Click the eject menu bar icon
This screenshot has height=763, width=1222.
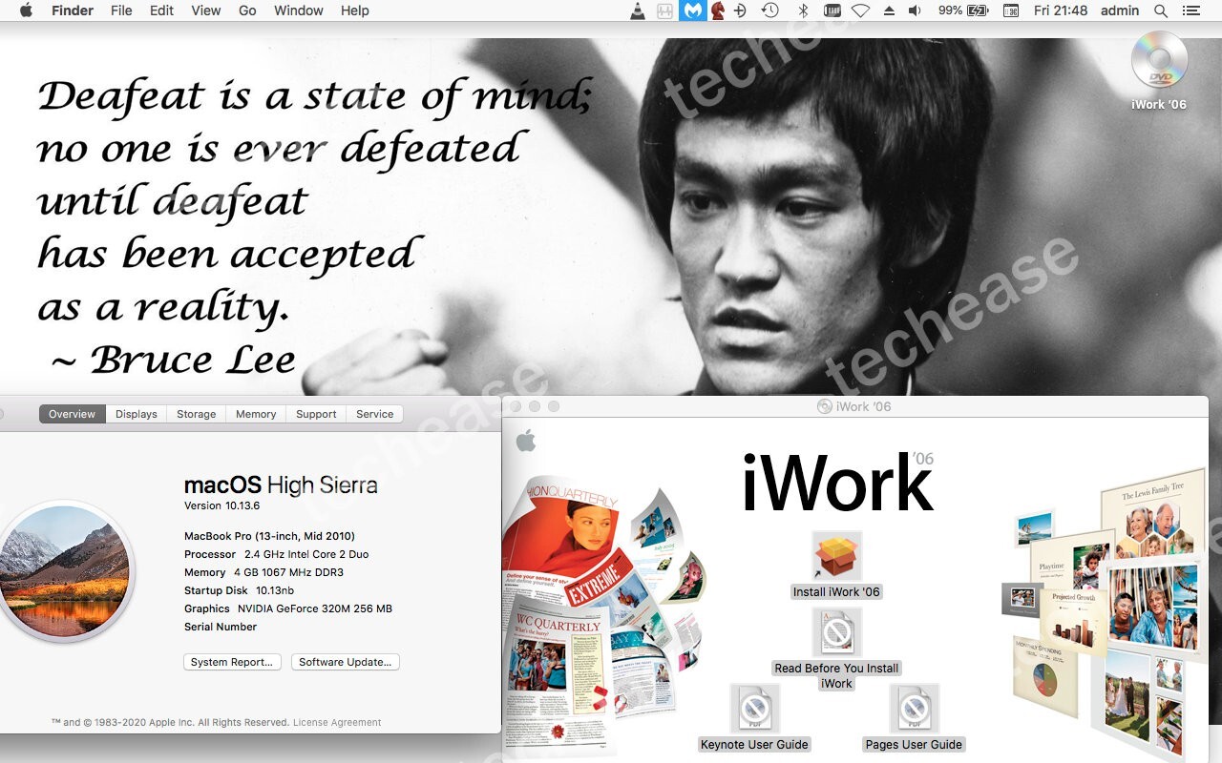point(889,10)
